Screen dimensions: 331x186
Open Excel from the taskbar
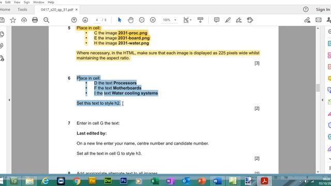click(155, 181)
